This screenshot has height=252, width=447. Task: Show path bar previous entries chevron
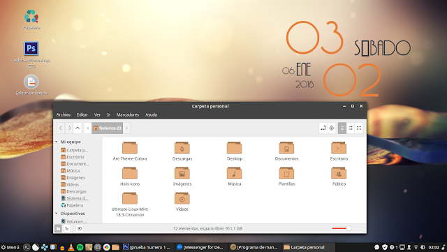[88, 128]
